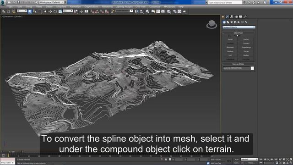The image size is (293, 165).
Task: Open the Material Editor
Action: coord(169,11)
